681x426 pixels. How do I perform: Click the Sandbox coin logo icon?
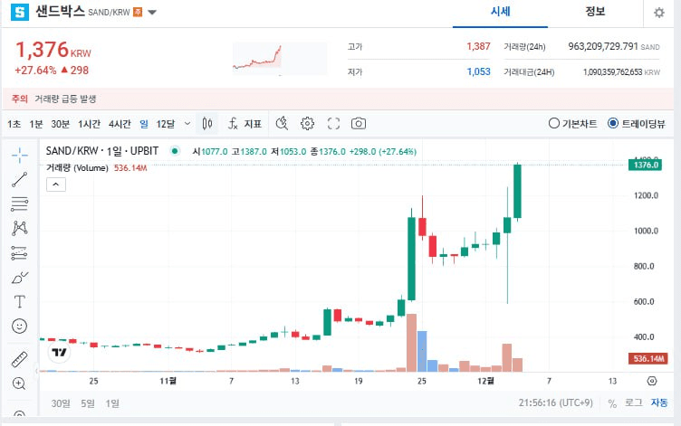click(x=20, y=12)
